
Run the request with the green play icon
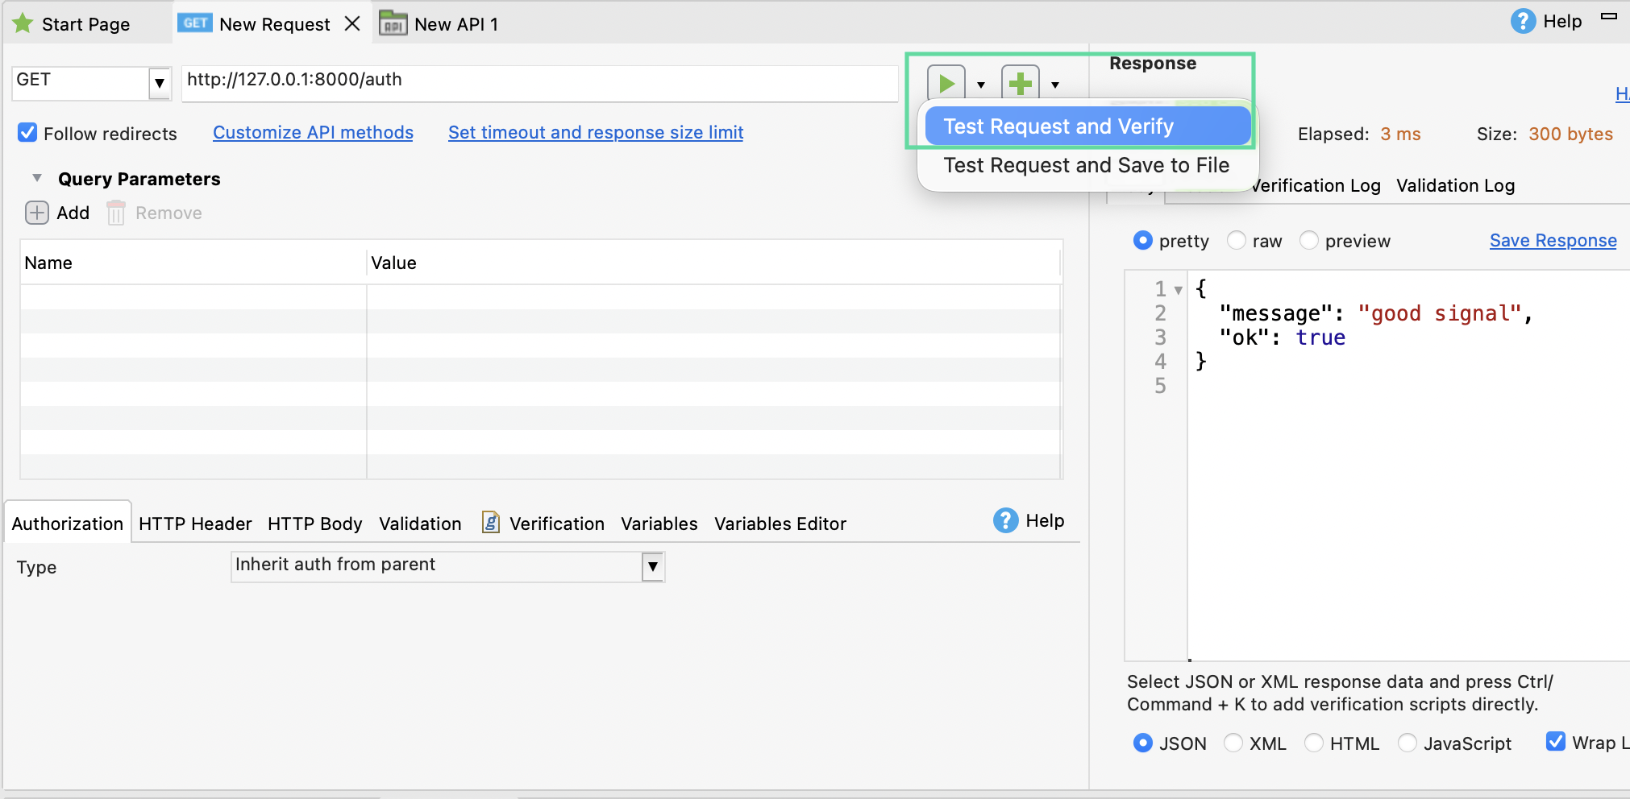946,83
